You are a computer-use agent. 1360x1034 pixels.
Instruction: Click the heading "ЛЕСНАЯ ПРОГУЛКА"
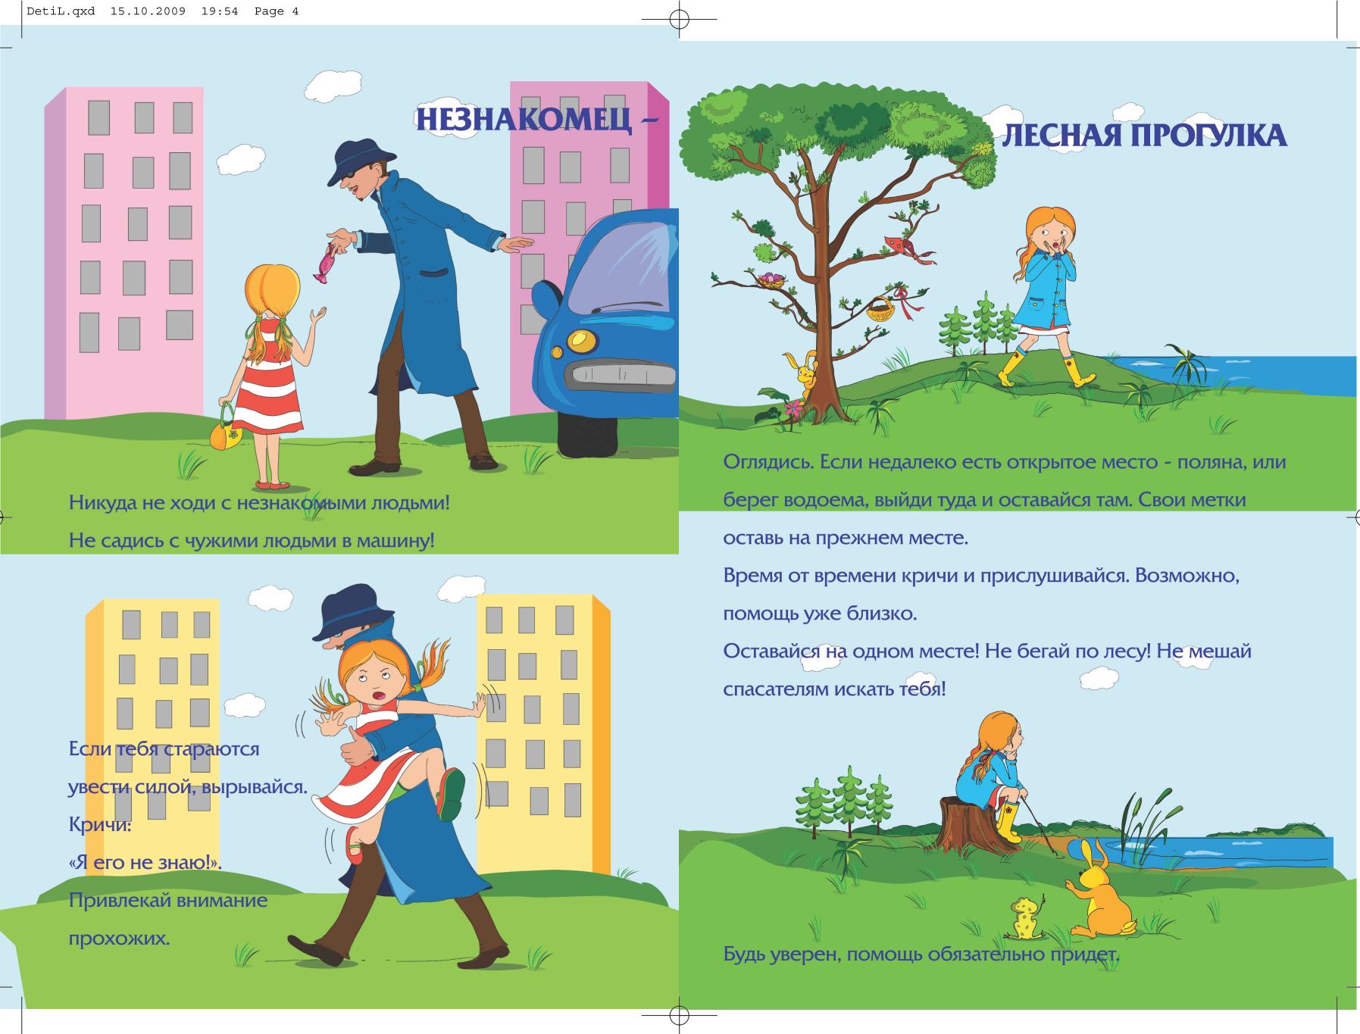pyautogui.click(x=1144, y=136)
